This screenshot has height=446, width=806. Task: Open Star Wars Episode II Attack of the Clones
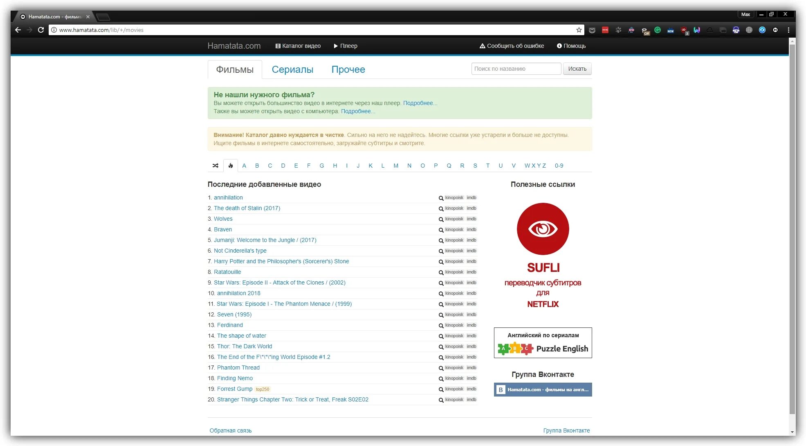[280, 282]
